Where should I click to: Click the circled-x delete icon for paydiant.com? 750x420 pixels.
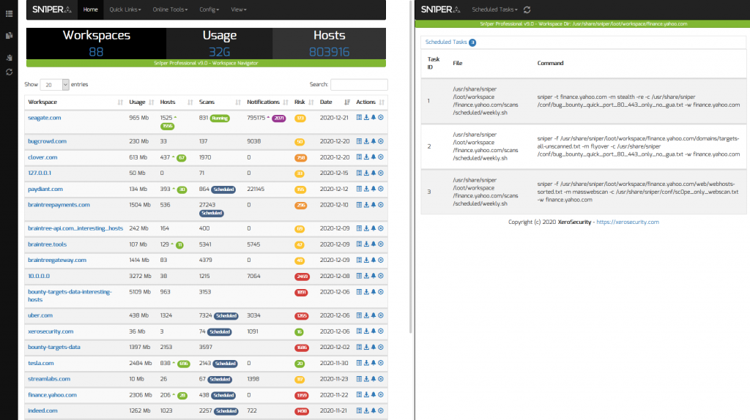coord(381,189)
